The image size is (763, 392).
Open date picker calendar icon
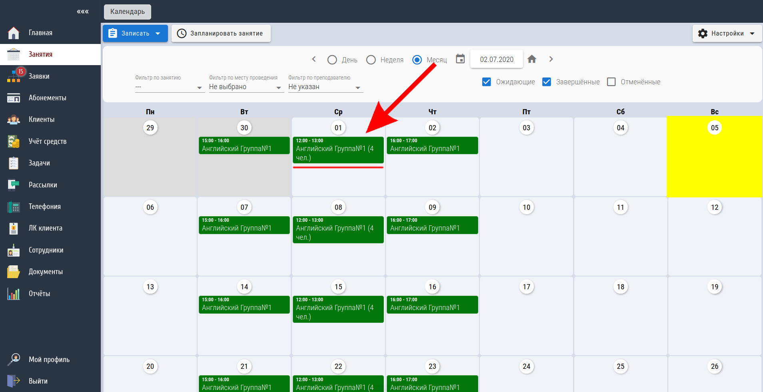[461, 59]
